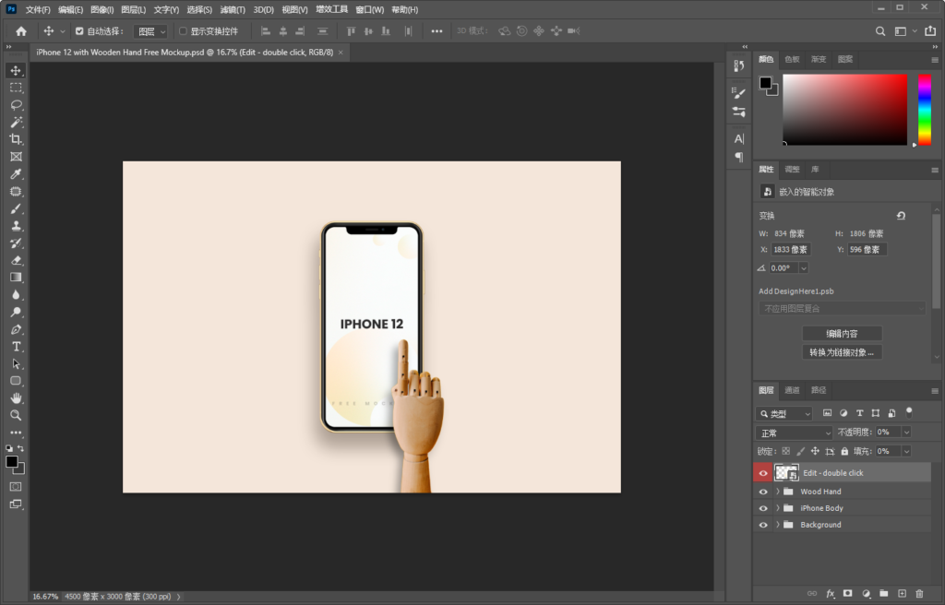Select the Gradient tool
This screenshot has height=605, width=945.
[x=16, y=278]
